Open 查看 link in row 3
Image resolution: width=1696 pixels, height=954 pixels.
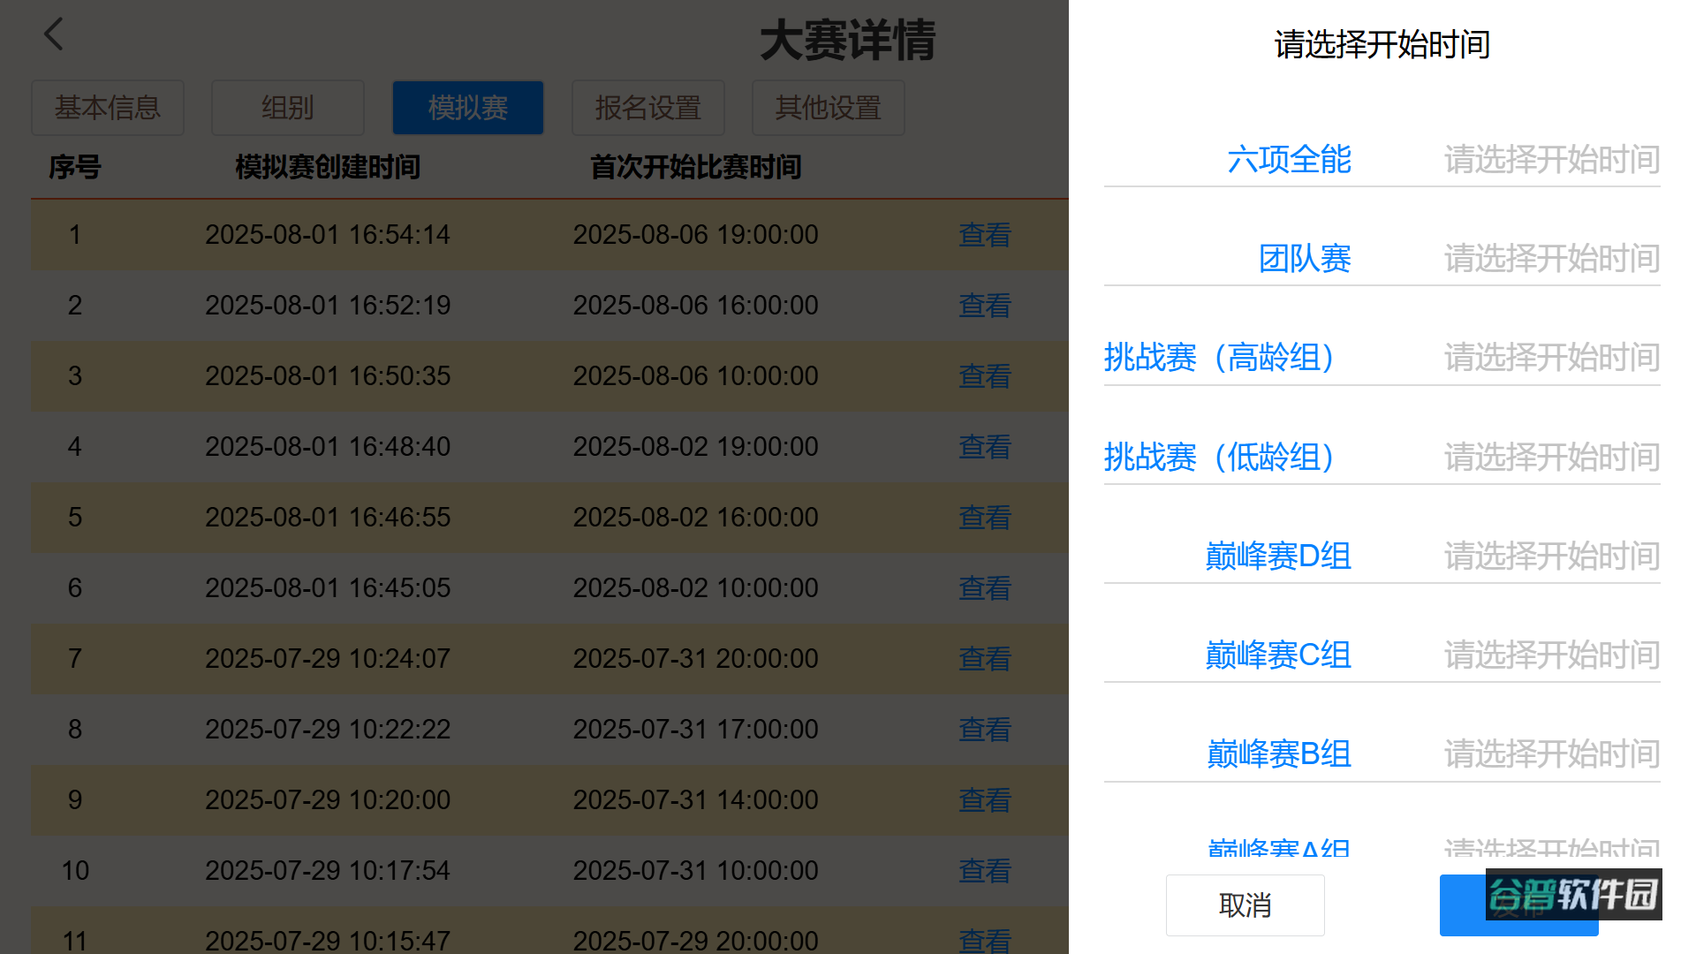coord(985,376)
